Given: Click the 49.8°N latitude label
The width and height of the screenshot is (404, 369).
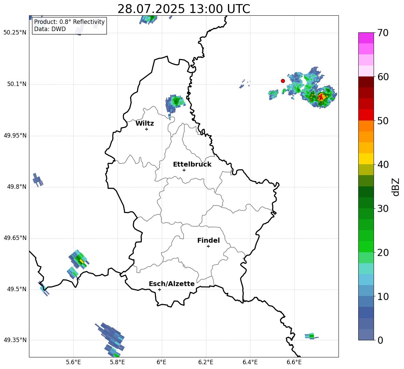Looking at the screenshot, I should (x=17, y=187).
